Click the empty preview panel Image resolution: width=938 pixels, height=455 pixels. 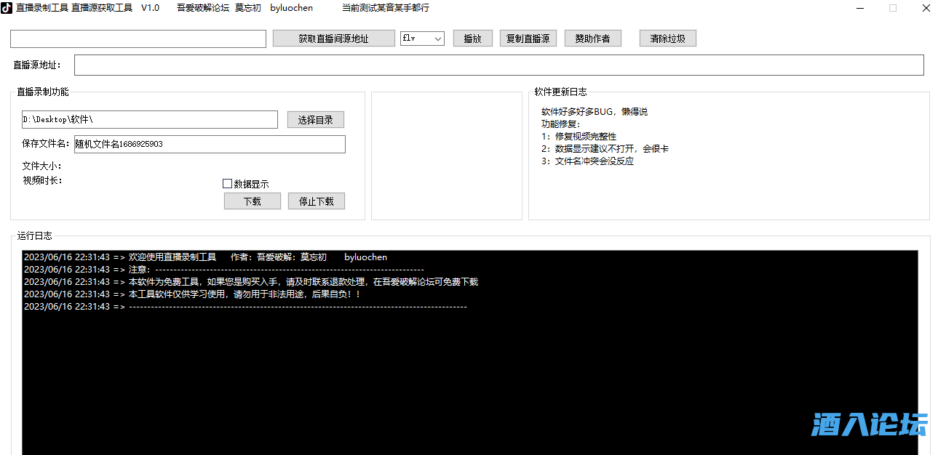coord(447,156)
